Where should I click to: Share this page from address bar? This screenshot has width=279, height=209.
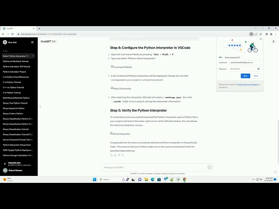(256, 34)
